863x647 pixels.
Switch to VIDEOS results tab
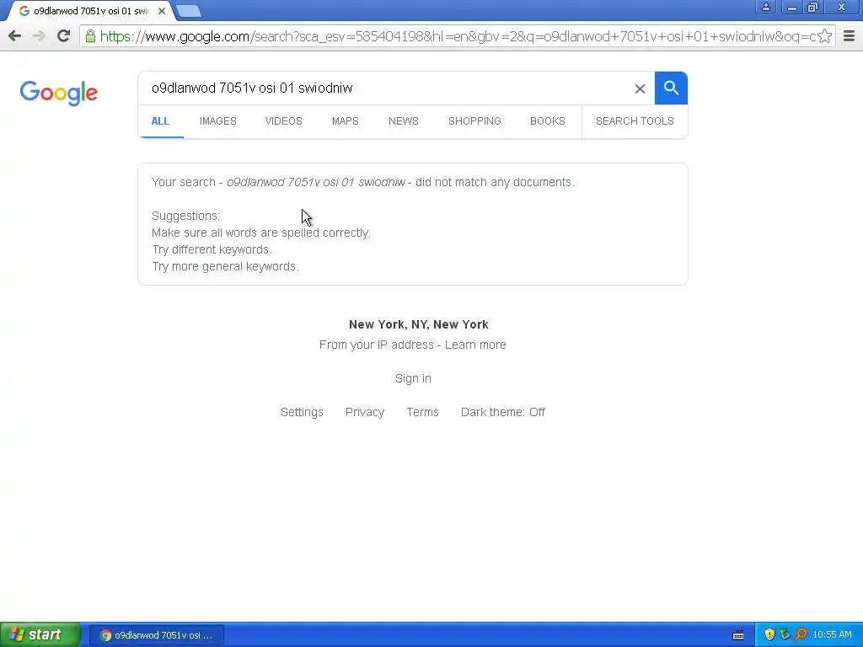click(283, 121)
